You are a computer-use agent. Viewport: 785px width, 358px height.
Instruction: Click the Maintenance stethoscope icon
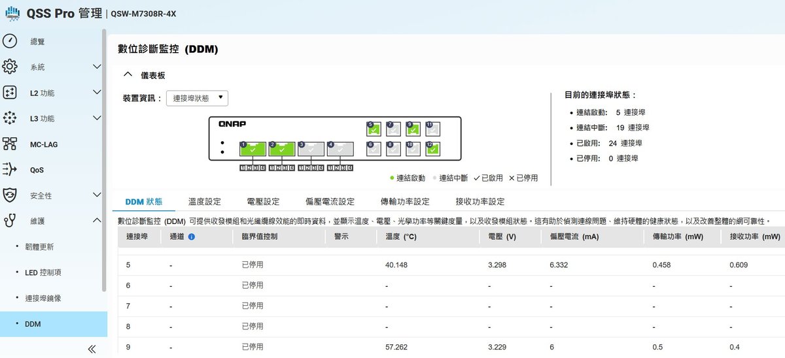pyautogui.click(x=10, y=221)
